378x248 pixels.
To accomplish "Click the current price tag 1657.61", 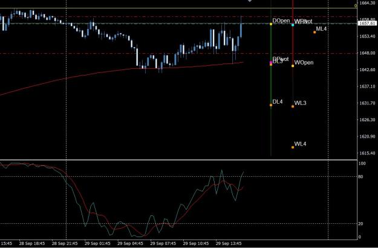I will tap(367, 24).
